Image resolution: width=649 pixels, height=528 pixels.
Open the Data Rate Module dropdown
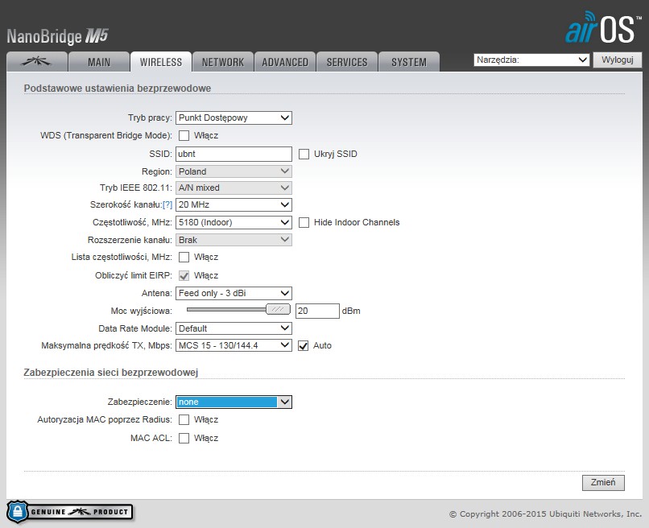click(234, 328)
